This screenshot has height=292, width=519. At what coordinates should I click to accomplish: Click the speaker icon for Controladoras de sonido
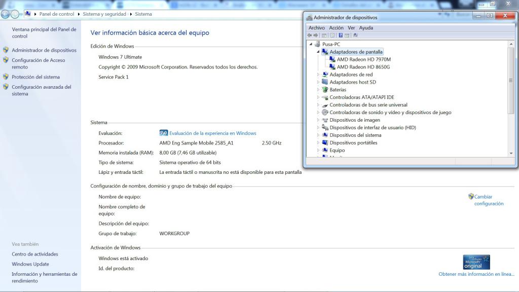point(325,113)
